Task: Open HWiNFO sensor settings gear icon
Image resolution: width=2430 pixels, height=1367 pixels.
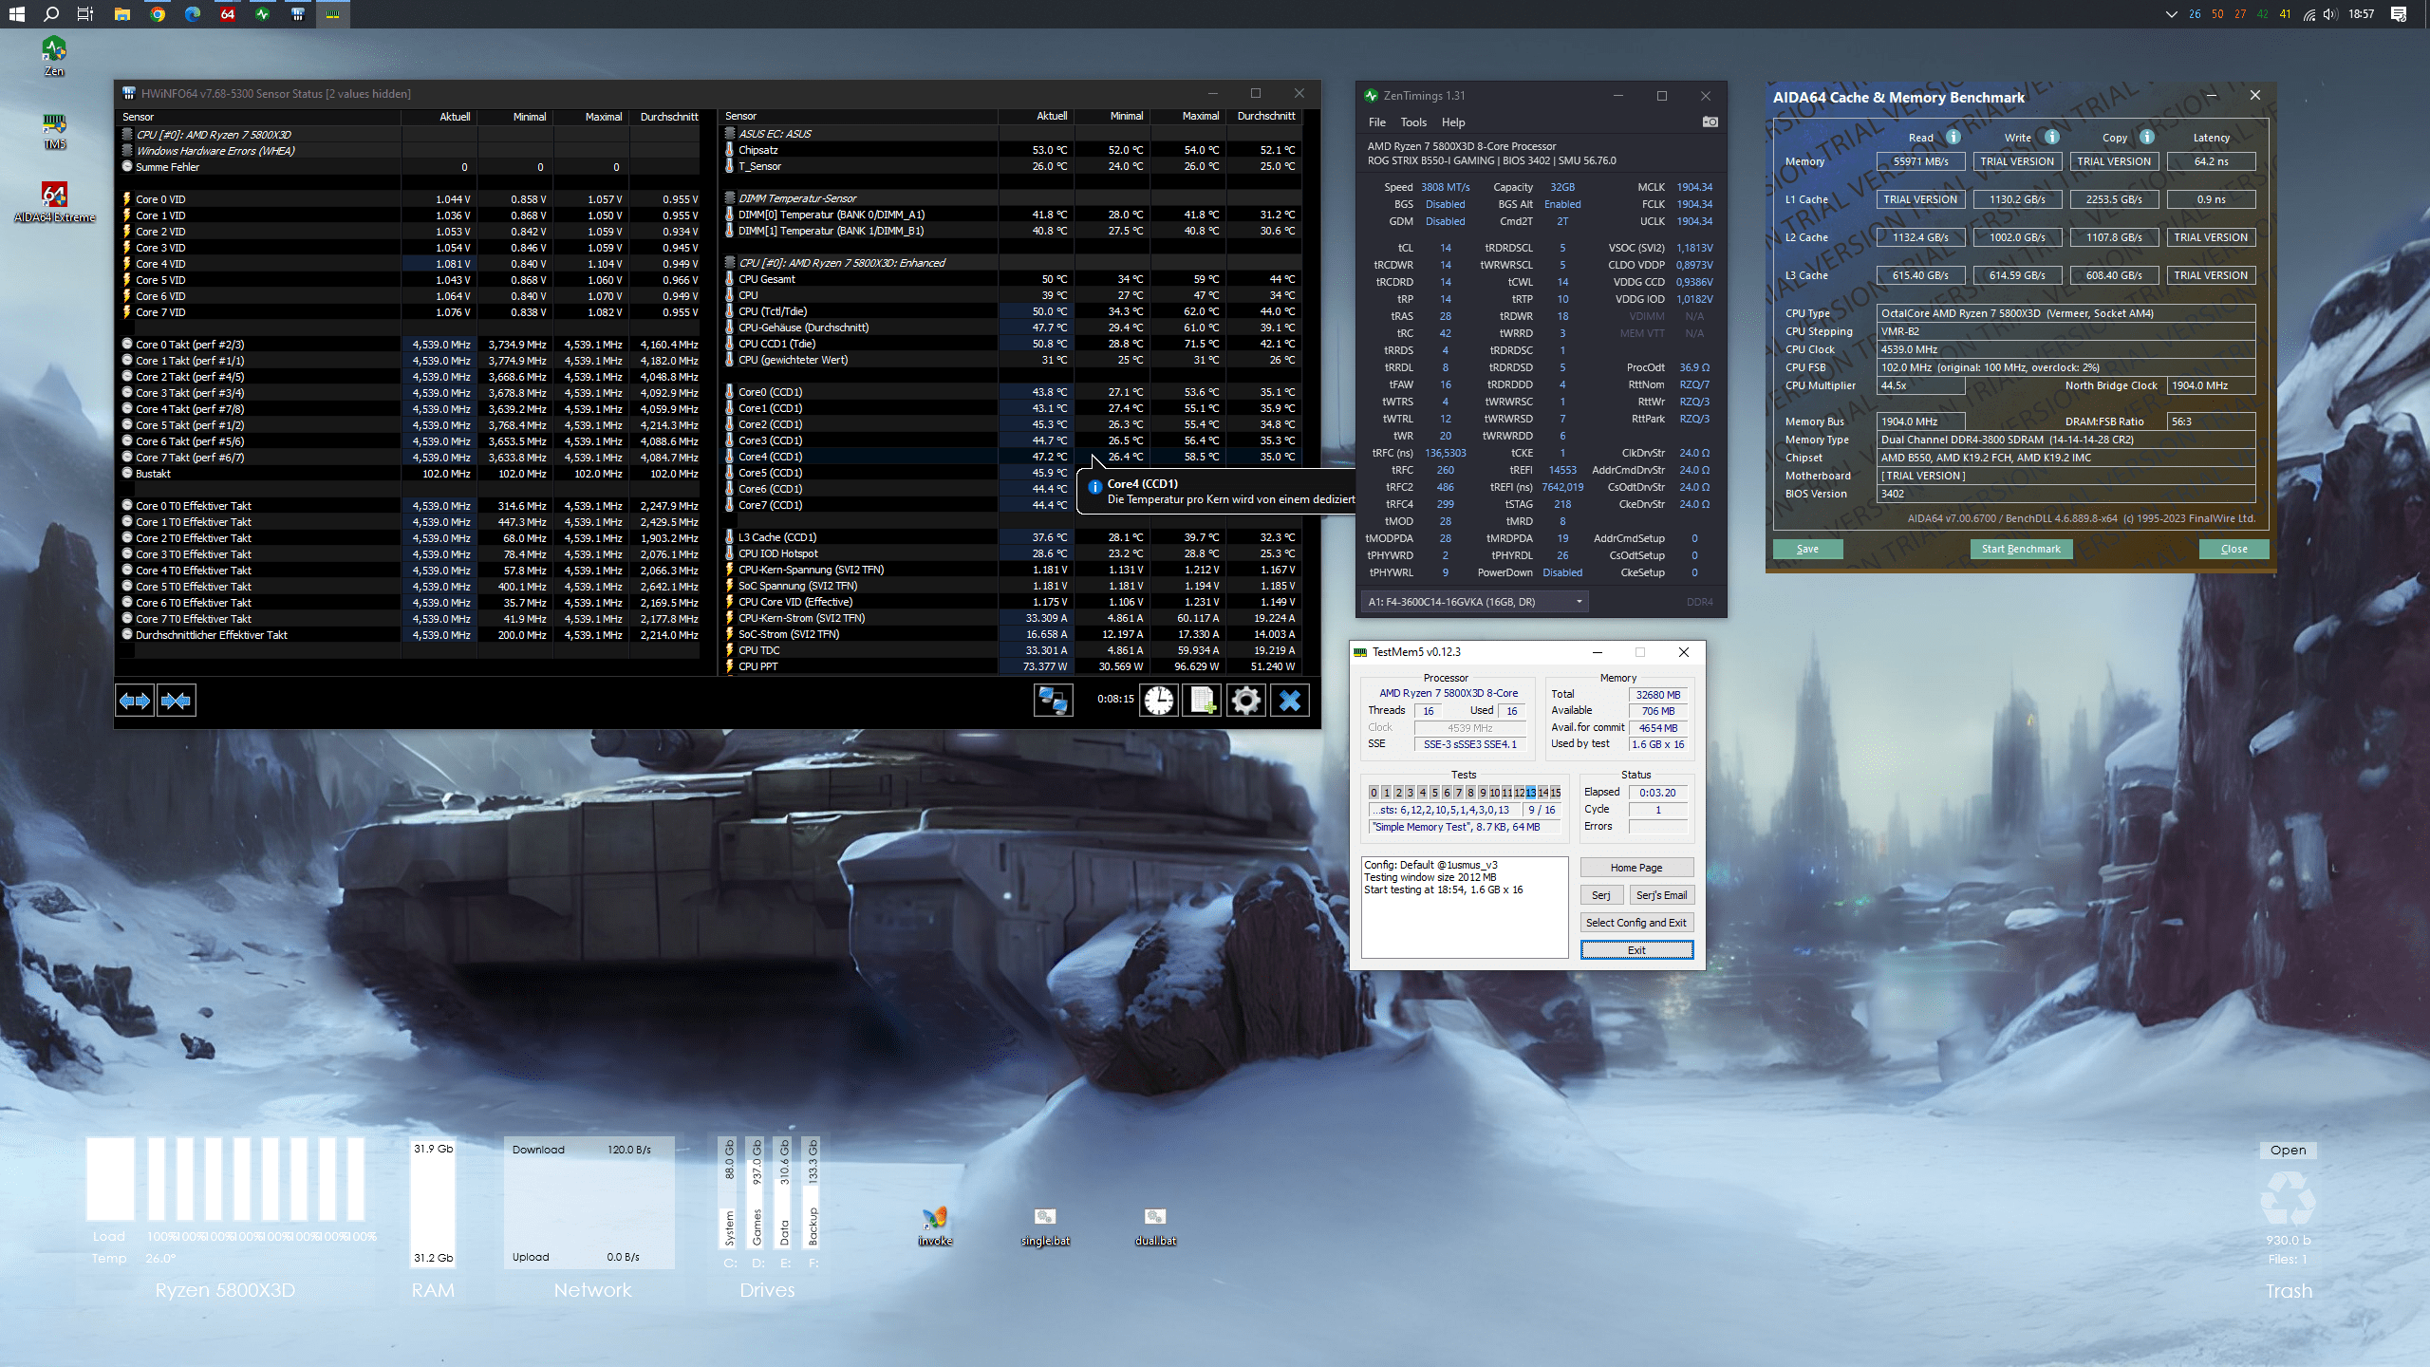Action: point(1245,701)
